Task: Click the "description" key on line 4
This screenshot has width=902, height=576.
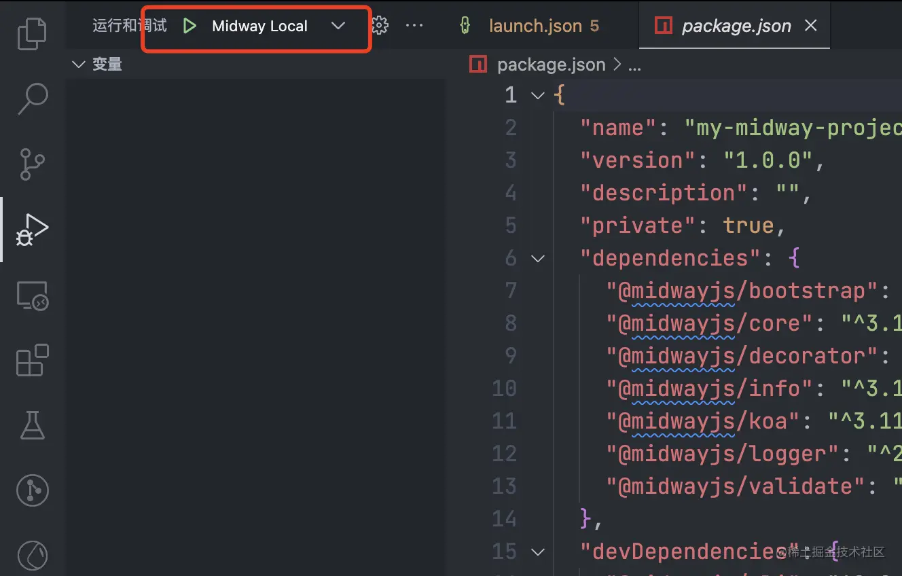Action: [664, 193]
